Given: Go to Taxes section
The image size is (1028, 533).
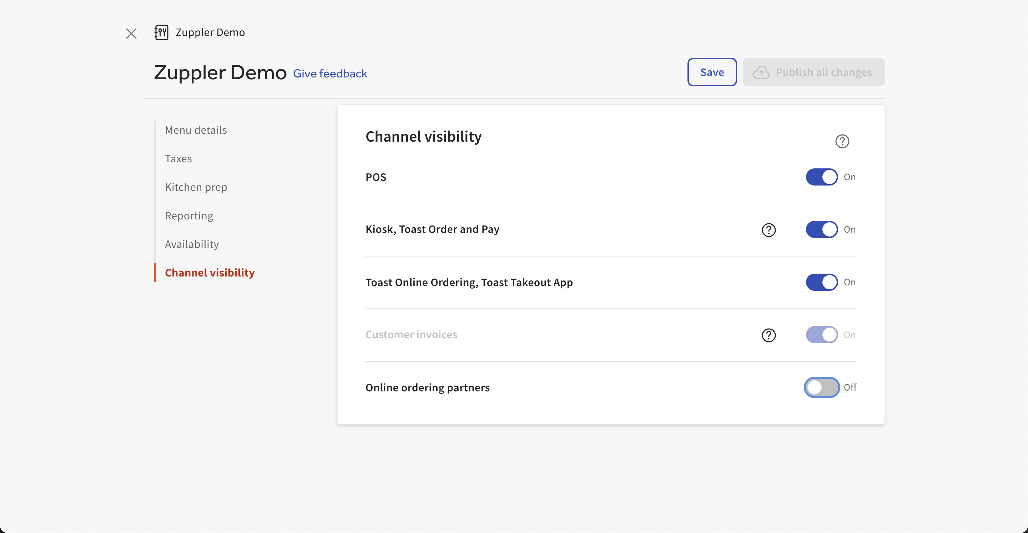Looking at the screenshot, I should point(178,158).
